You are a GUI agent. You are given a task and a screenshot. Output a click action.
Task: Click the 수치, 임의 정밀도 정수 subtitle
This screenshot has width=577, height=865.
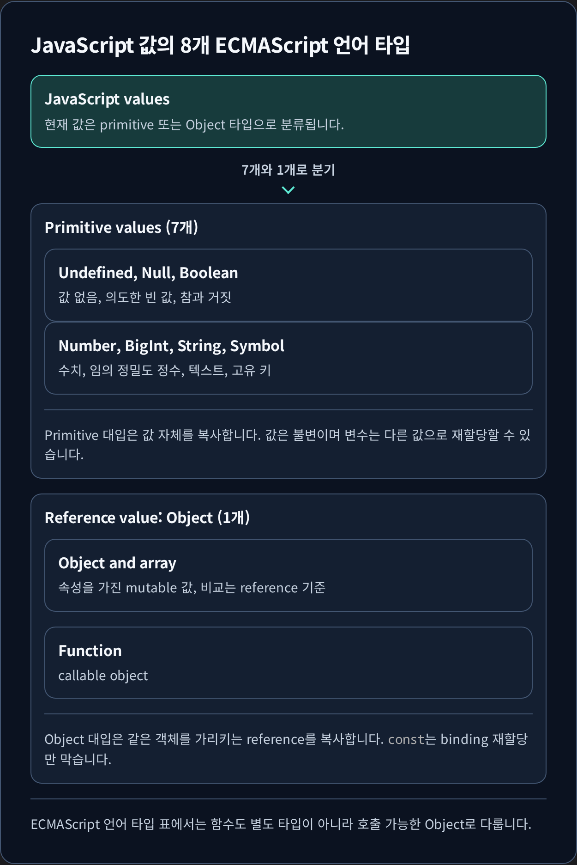click(165, 370)
